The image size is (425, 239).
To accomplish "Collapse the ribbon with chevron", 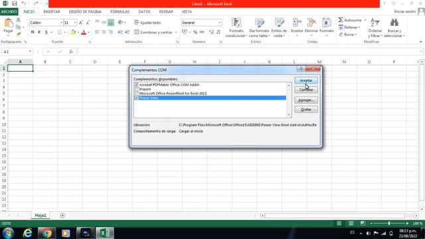I will [420, 42].
